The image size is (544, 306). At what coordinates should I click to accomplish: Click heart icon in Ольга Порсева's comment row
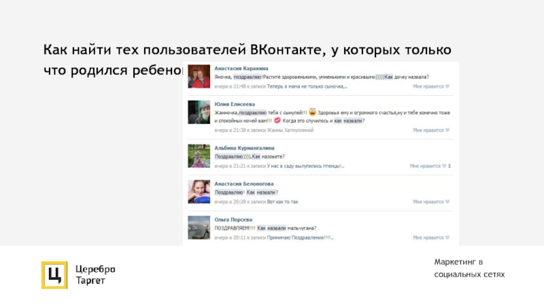coord(447,237)
